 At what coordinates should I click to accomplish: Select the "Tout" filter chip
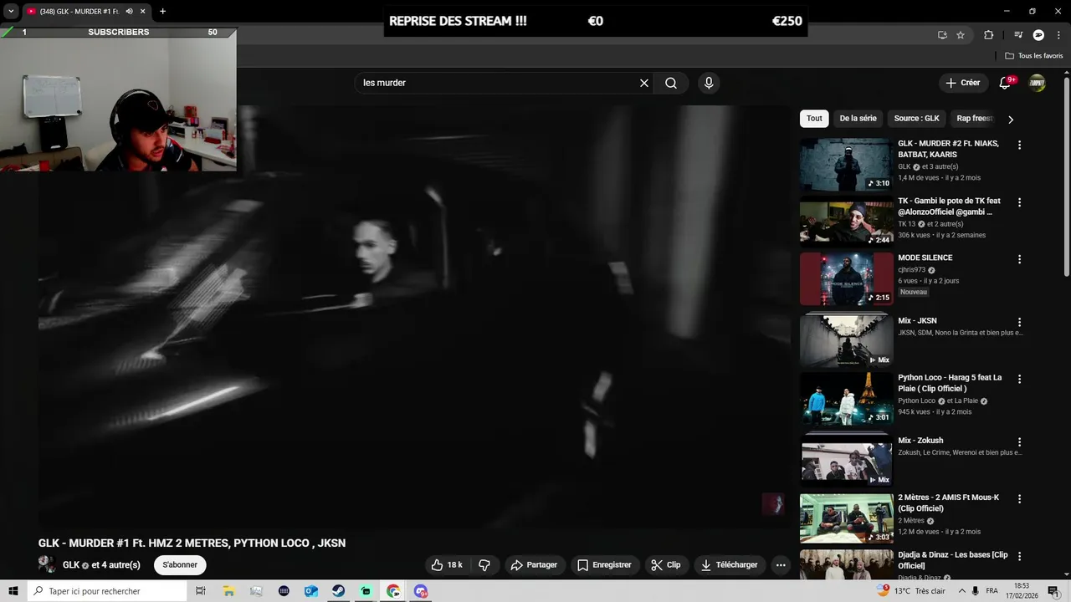pyautogui.click(x=814, y=119)
